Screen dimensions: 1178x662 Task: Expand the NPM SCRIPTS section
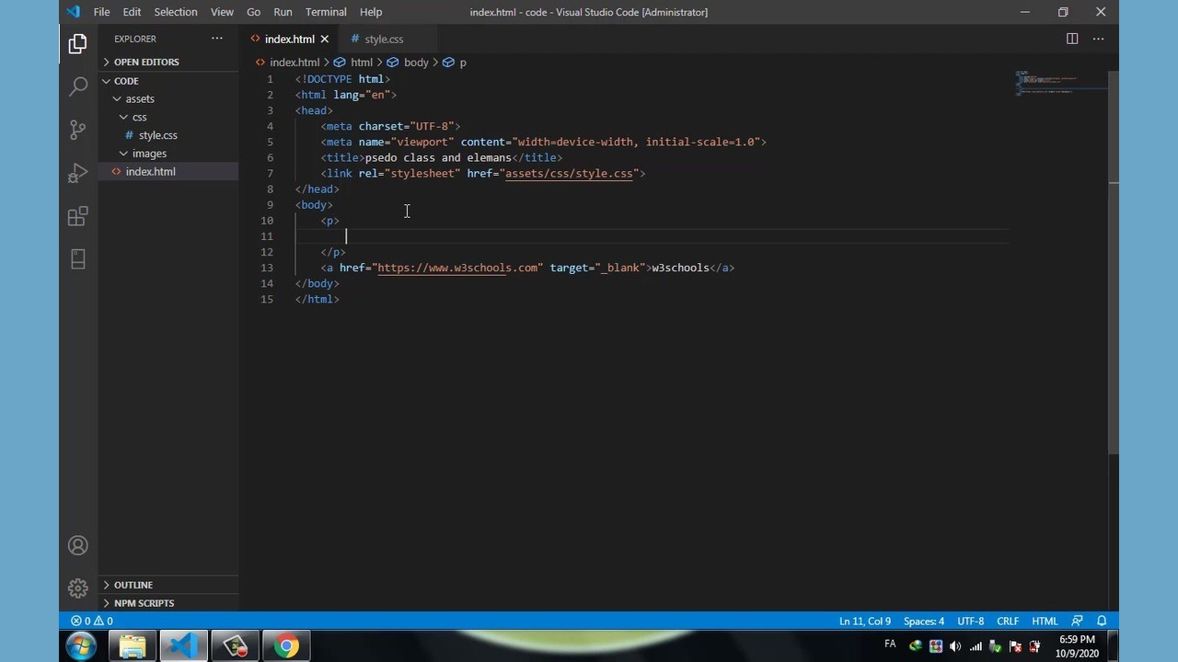(x=144, y=603)
